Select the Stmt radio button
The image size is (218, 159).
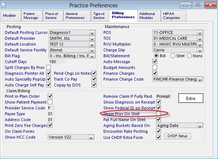coord(173,56)
